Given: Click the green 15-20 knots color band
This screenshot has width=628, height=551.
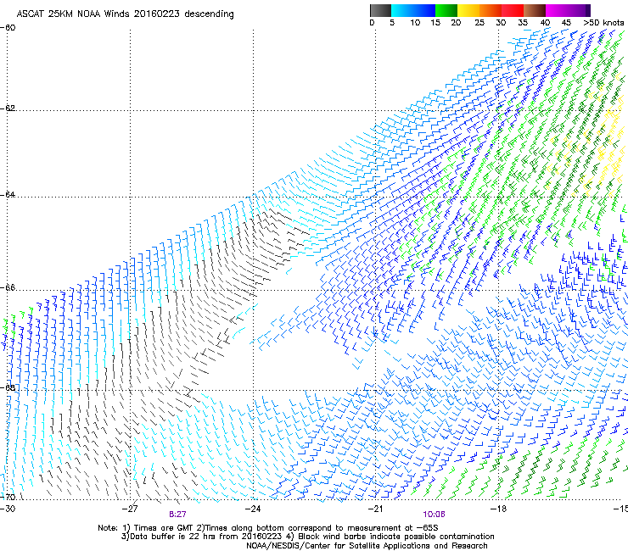Looking at the screenshot, I should tap(446, 10).
